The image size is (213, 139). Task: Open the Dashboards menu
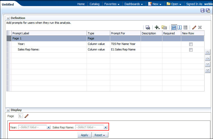coord(134,4)
